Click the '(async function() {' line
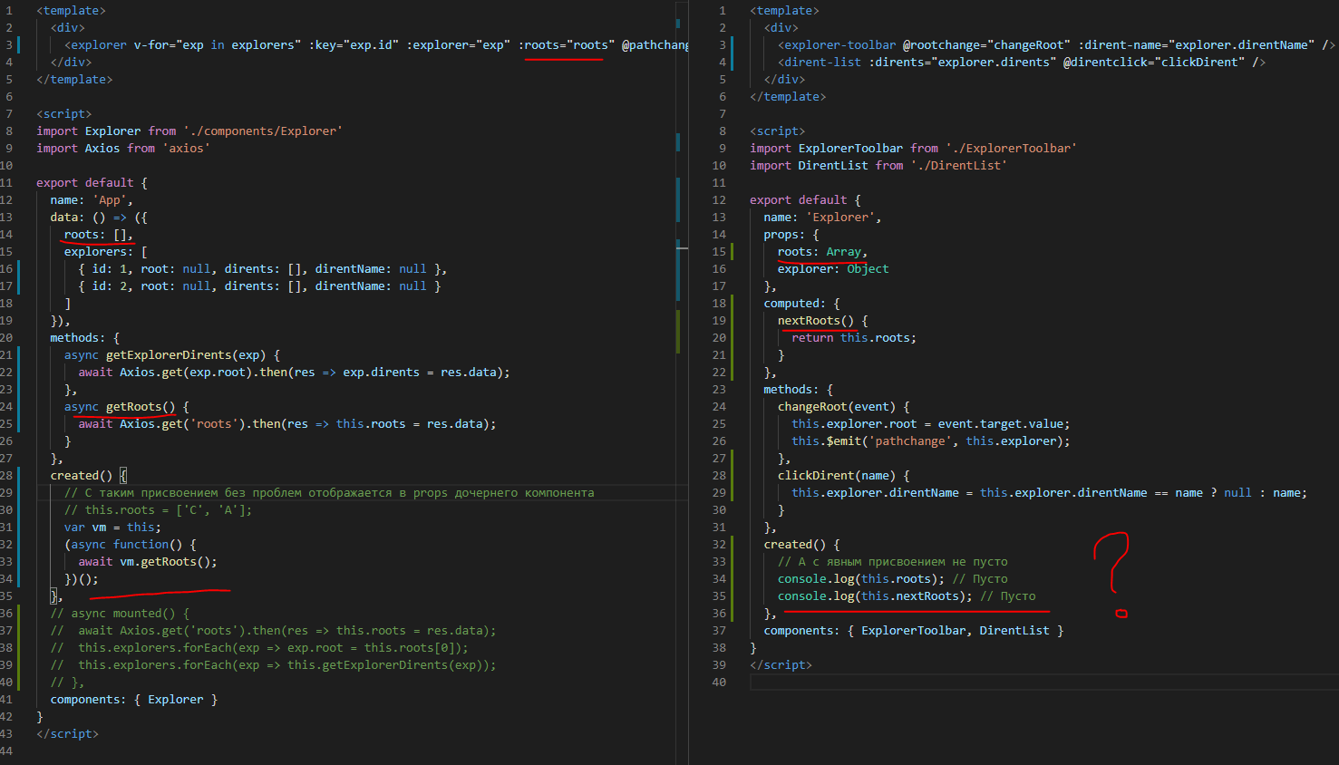Screen dimensions: 1339x765 (x=131, y=544)
